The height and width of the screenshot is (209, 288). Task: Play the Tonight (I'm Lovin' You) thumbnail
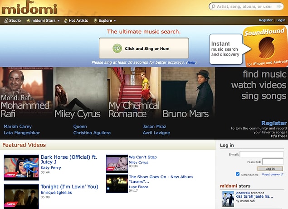21,197
